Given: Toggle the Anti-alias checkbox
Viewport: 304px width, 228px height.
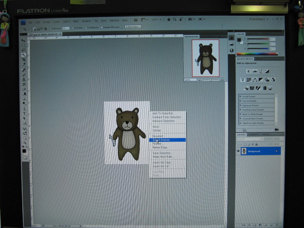Looking at the screenshot, I should click(73, 28).
